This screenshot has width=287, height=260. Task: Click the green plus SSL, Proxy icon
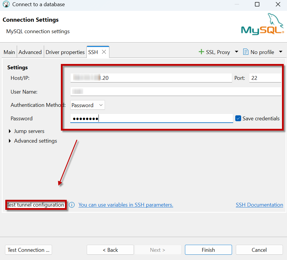[x=201, y=52]
